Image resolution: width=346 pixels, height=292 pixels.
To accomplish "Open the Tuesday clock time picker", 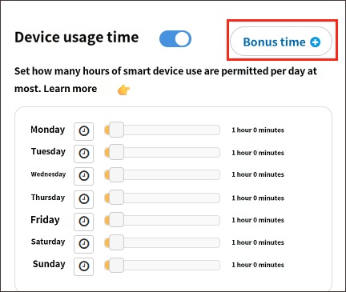I will click(83, 154).
